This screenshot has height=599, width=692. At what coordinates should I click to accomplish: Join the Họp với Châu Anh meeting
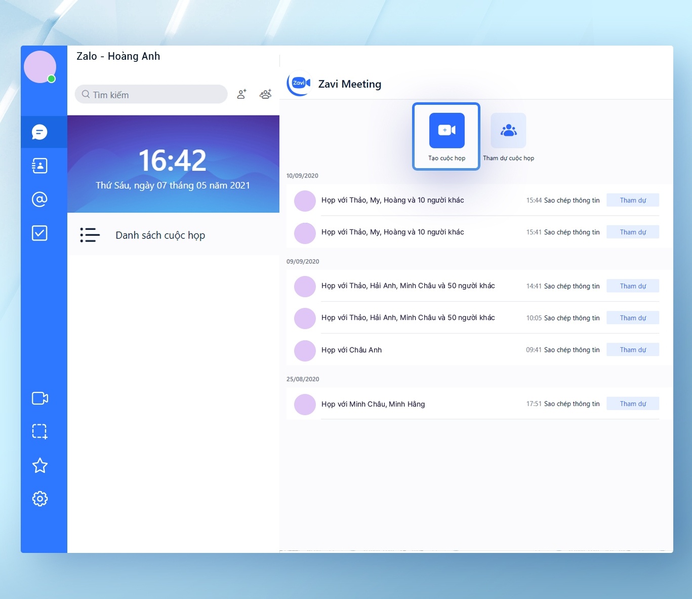(633, 350)
